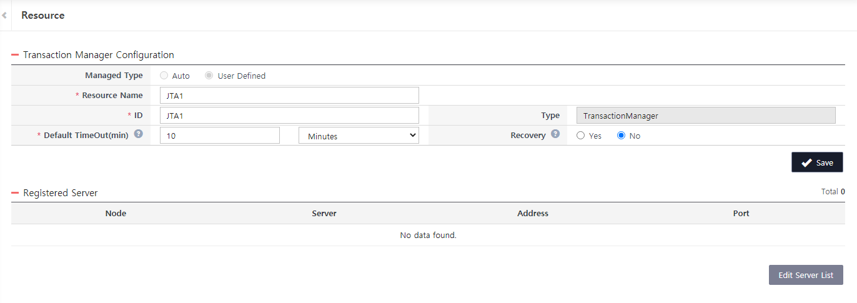Click the Port column header
Image resolution: width=857 pixels, height=303 pixels.
tap(741, 214)
